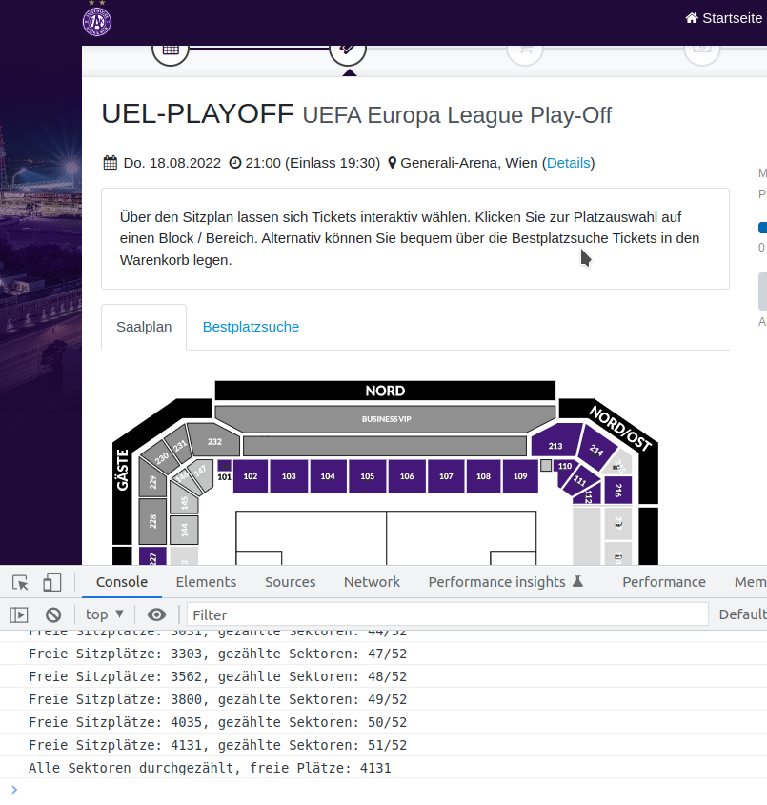Select seating block 147

click(201, 473)
